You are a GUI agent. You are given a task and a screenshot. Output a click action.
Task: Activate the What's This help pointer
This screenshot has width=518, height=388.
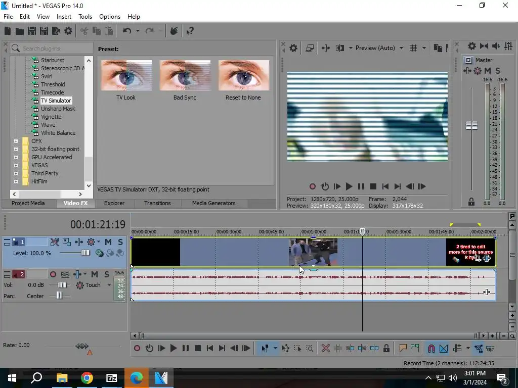coord(190,31)
